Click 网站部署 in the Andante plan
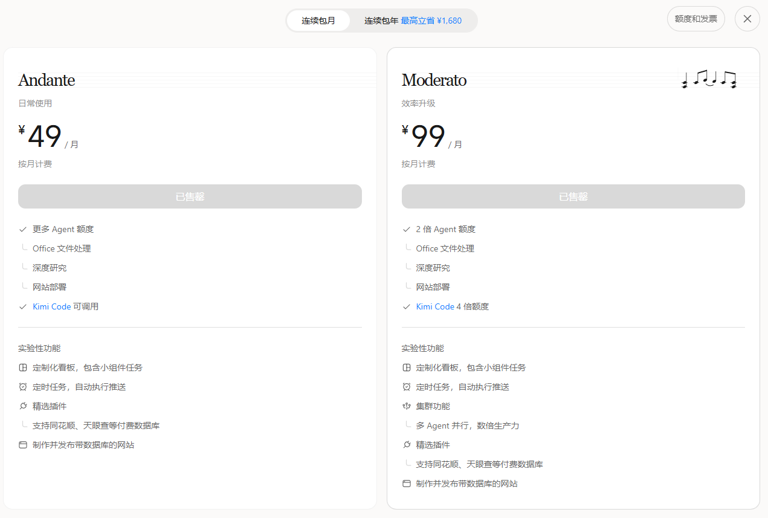Image resolution: width=768 pixels, height=518 pixels. tap(50, 287)
